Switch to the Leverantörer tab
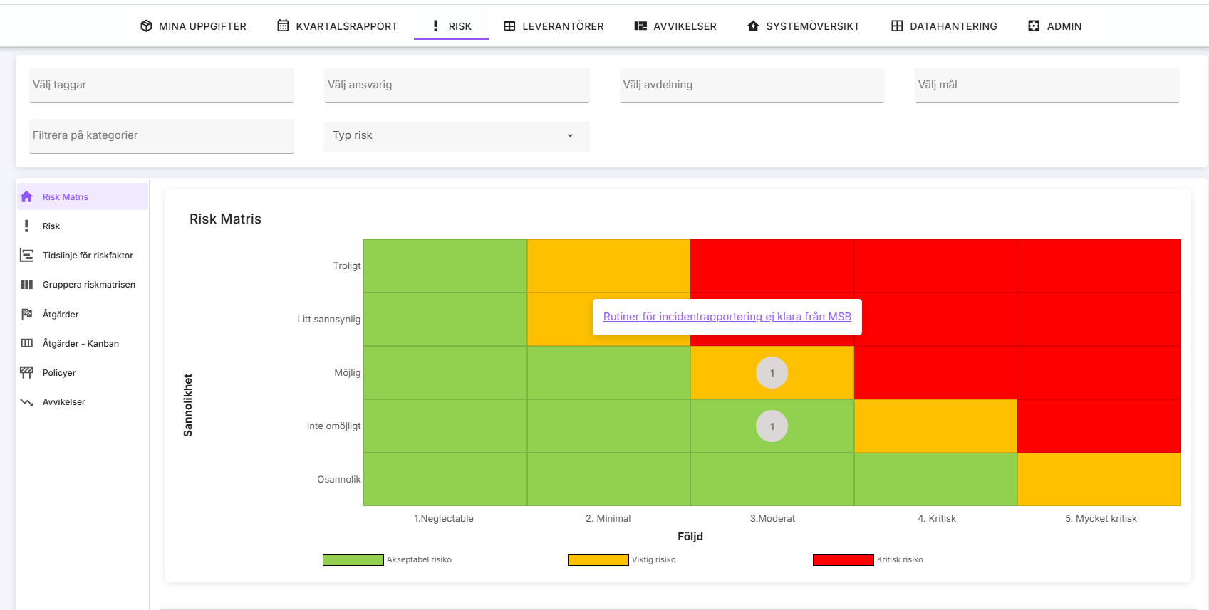 click(x=554, y=26)
